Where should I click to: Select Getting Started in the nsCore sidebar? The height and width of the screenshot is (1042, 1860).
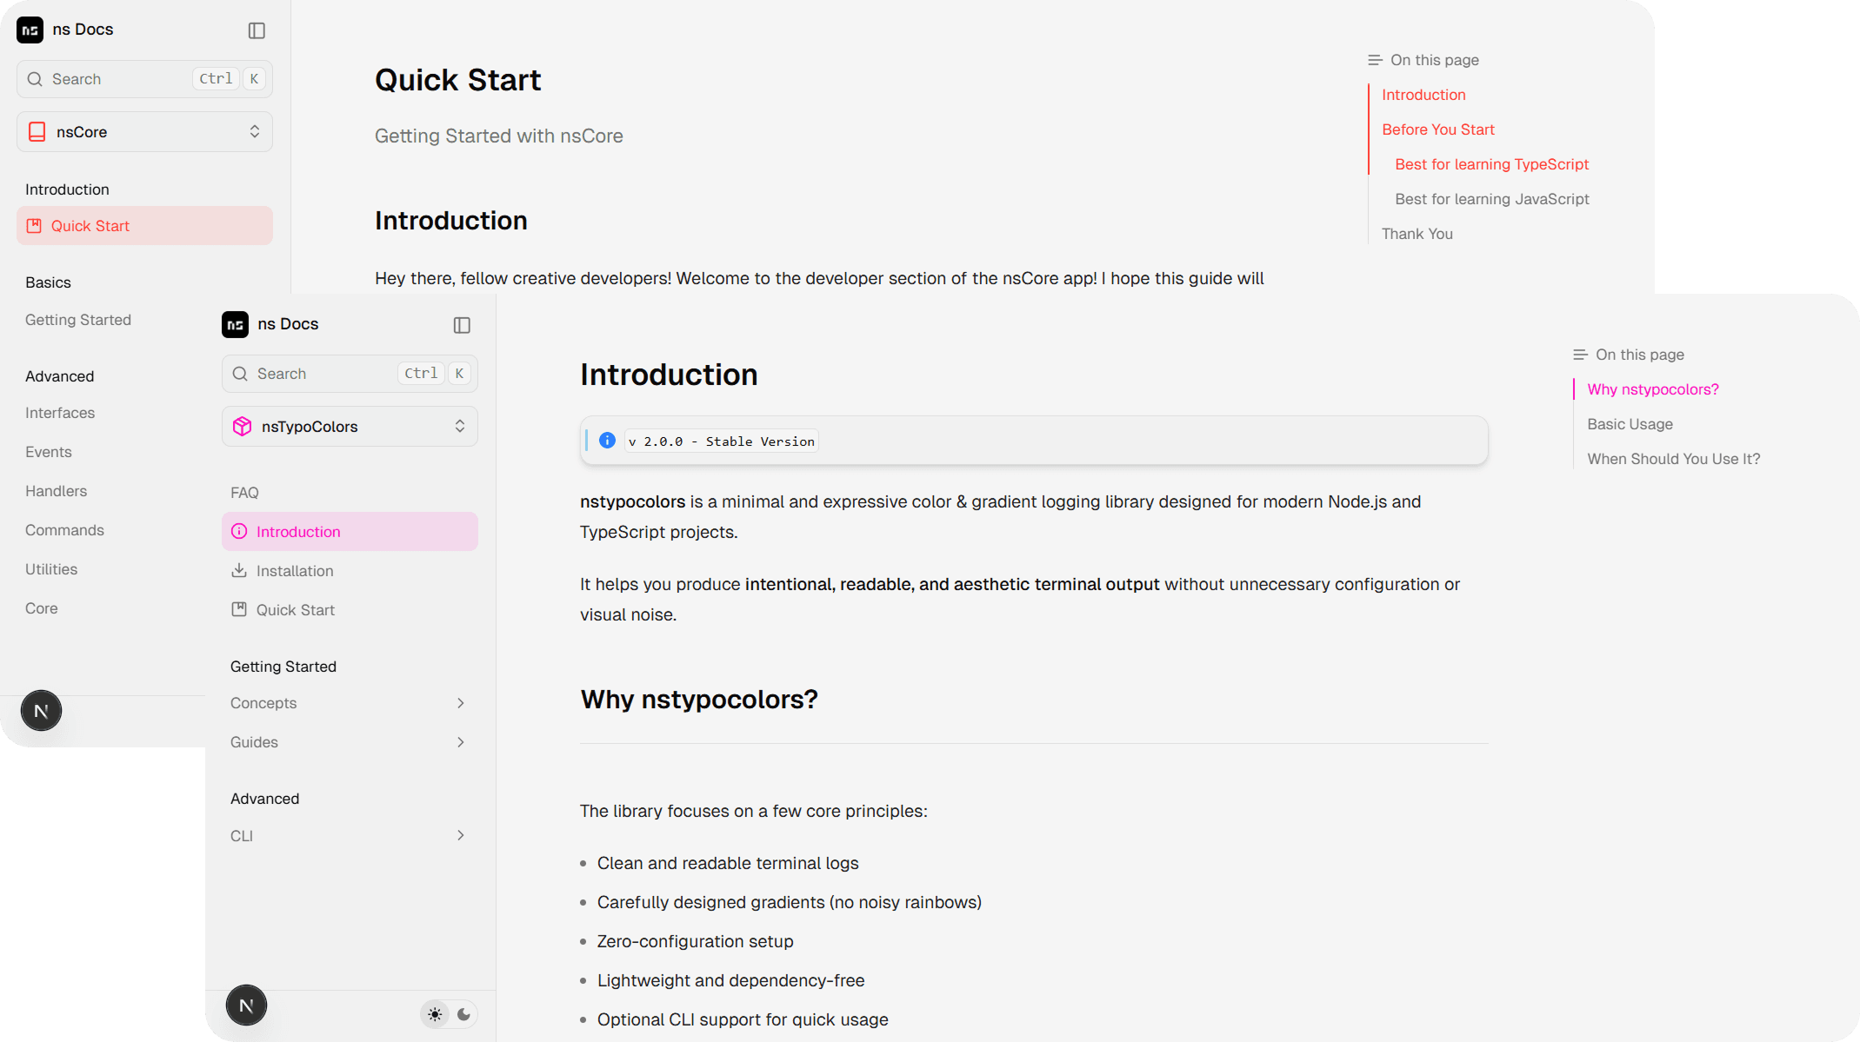pyautogui.click(x=78, y=319)
